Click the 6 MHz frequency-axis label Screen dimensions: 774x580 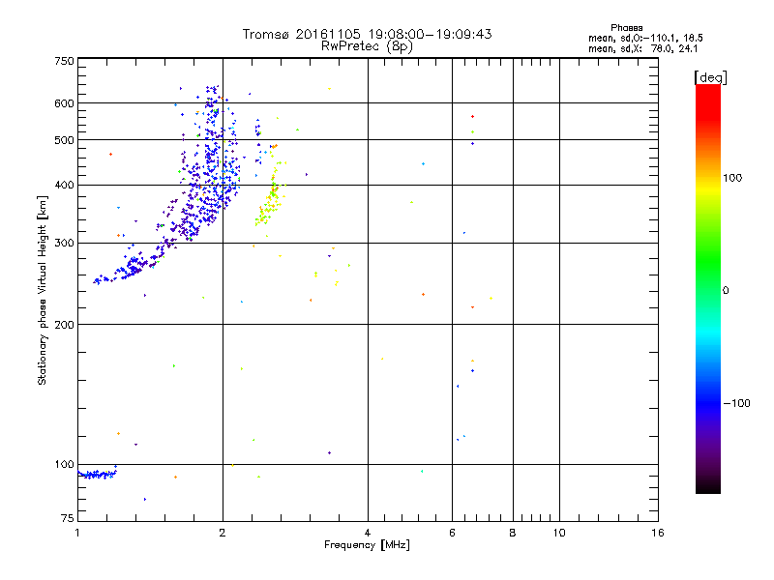(x=452, y=533)
